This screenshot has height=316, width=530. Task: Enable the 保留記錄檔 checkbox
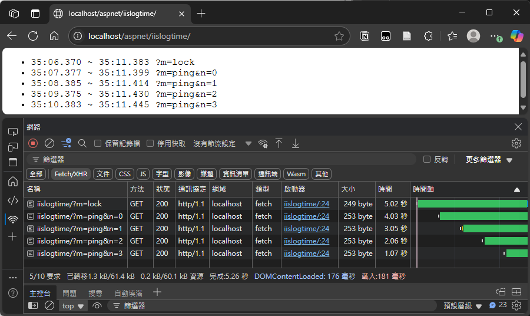[x=98, y=143]
